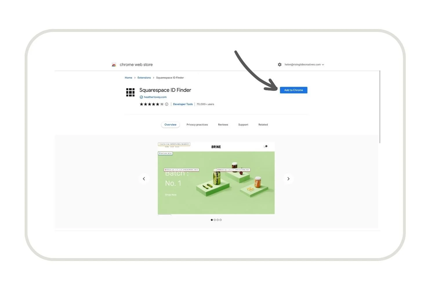Viewport: 435px width, 290px height.
Task: Expand the helen@risingtidecreatives.com account dropdown
Action: pos(304,65)
